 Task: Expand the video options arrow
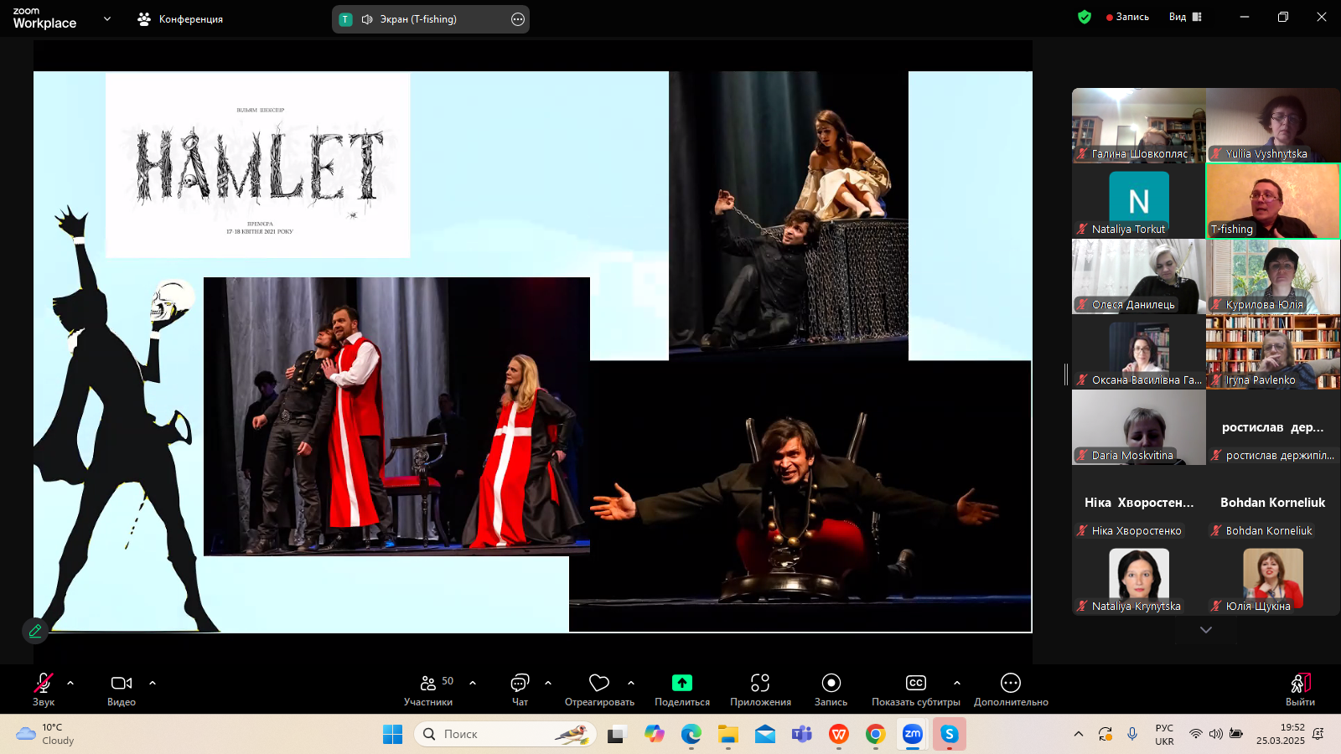[153, 683]
